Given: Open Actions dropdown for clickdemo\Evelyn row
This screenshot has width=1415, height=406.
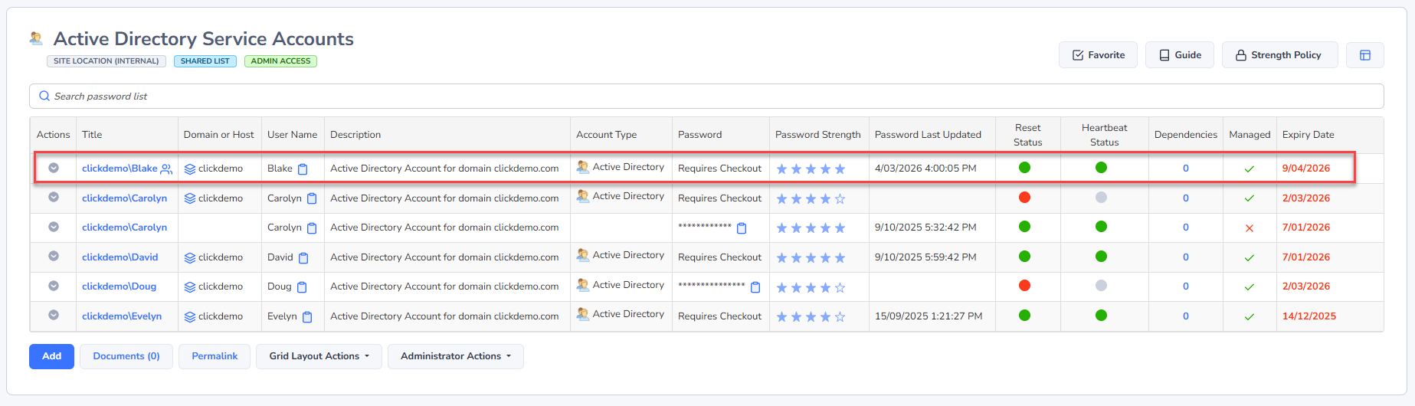Looking at the screenshot, I should click(x=54, y=315).
